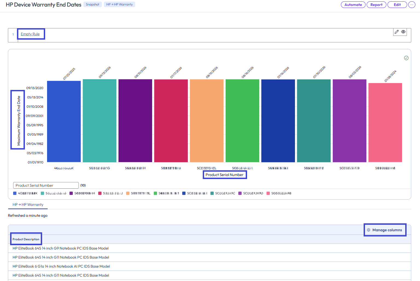Toggle the eye visibility icon for the rule
Screen dimensions: 420x281
(x=403, y=32)
